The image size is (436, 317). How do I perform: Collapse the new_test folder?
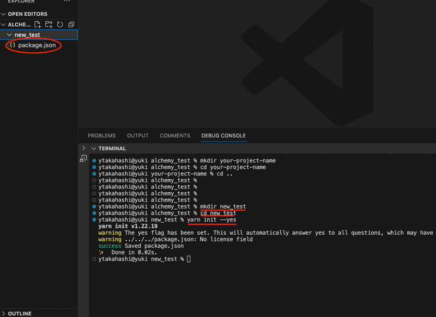click(10, 34)
